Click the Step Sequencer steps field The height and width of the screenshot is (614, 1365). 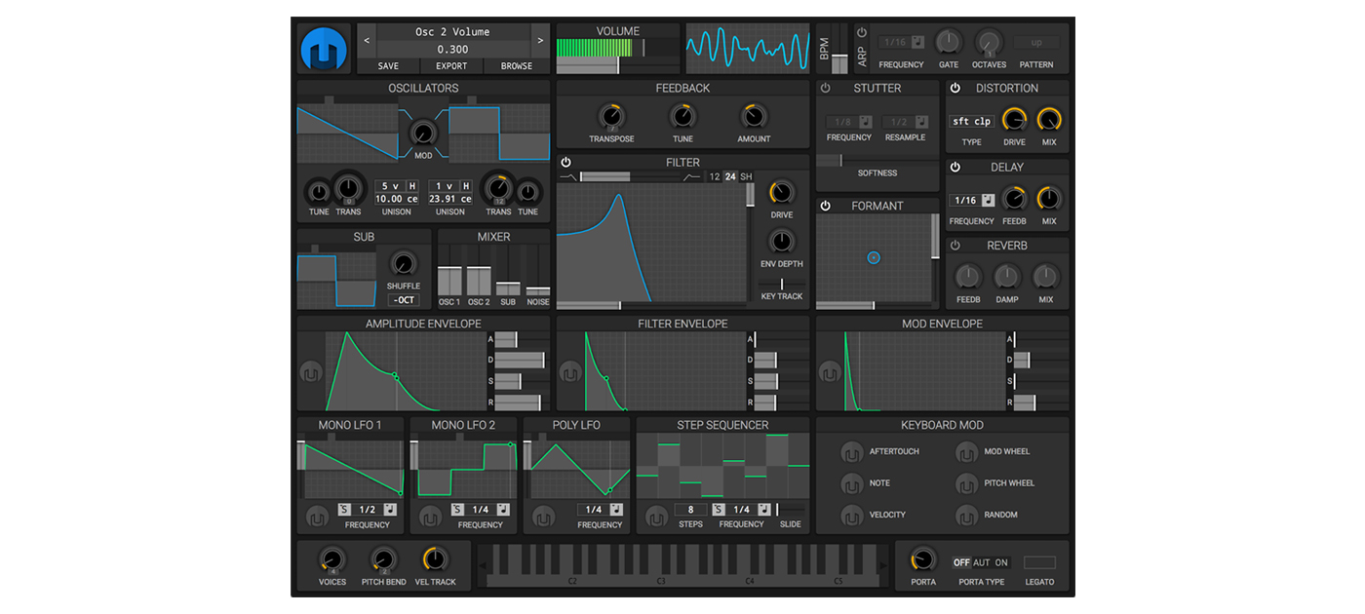[690, 510]
